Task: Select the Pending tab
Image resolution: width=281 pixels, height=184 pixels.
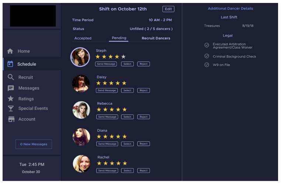Action: point(119,38)
